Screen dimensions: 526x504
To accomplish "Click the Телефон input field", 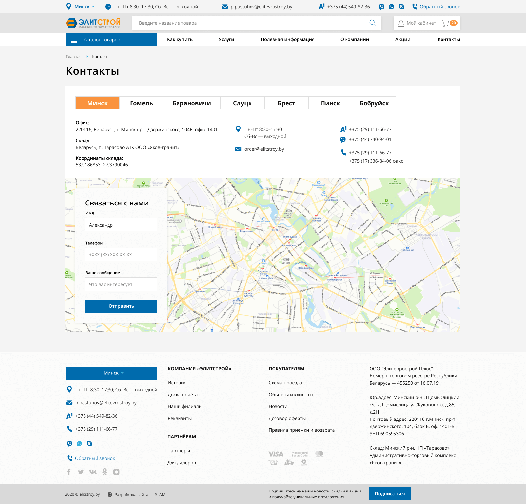I will [121, 255].
